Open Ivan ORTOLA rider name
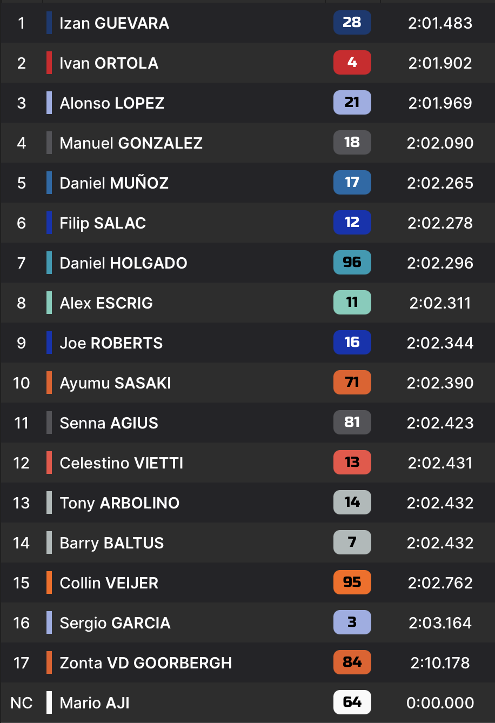The height and width of the screenshot is (723, 495). click(x=109, y=63)
